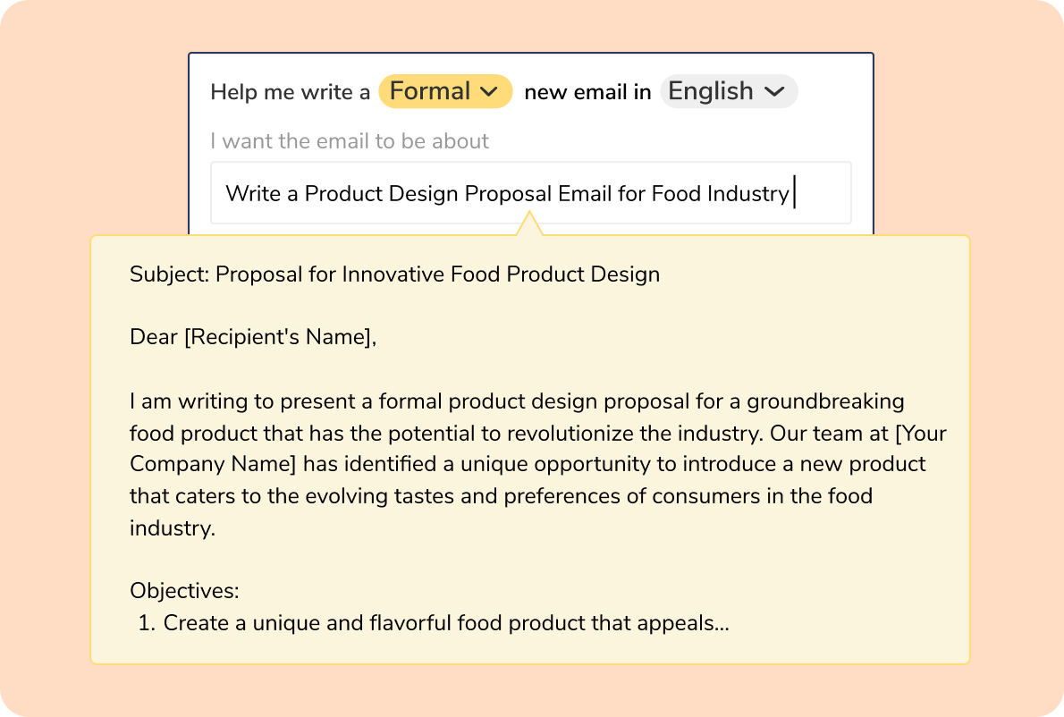Open the Formal tone dropdown
Screen dimensions: 1064x717
444,91
